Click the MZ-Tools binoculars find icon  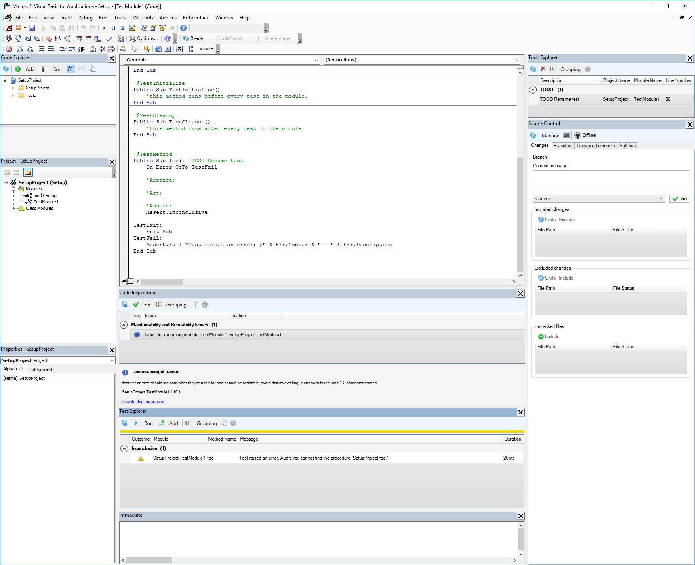pyautogui.click(x=8, y=38)
